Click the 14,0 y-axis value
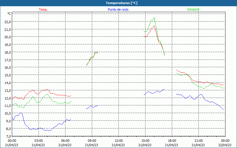237x148 pixels. point(8,83)
